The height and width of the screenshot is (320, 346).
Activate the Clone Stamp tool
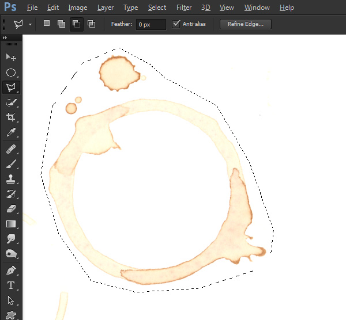tap(11, 179)
